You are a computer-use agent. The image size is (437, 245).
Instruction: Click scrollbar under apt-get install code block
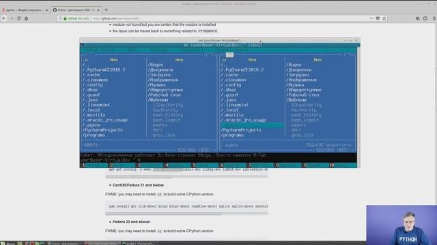pyautogui.click(x=139, y=177)
